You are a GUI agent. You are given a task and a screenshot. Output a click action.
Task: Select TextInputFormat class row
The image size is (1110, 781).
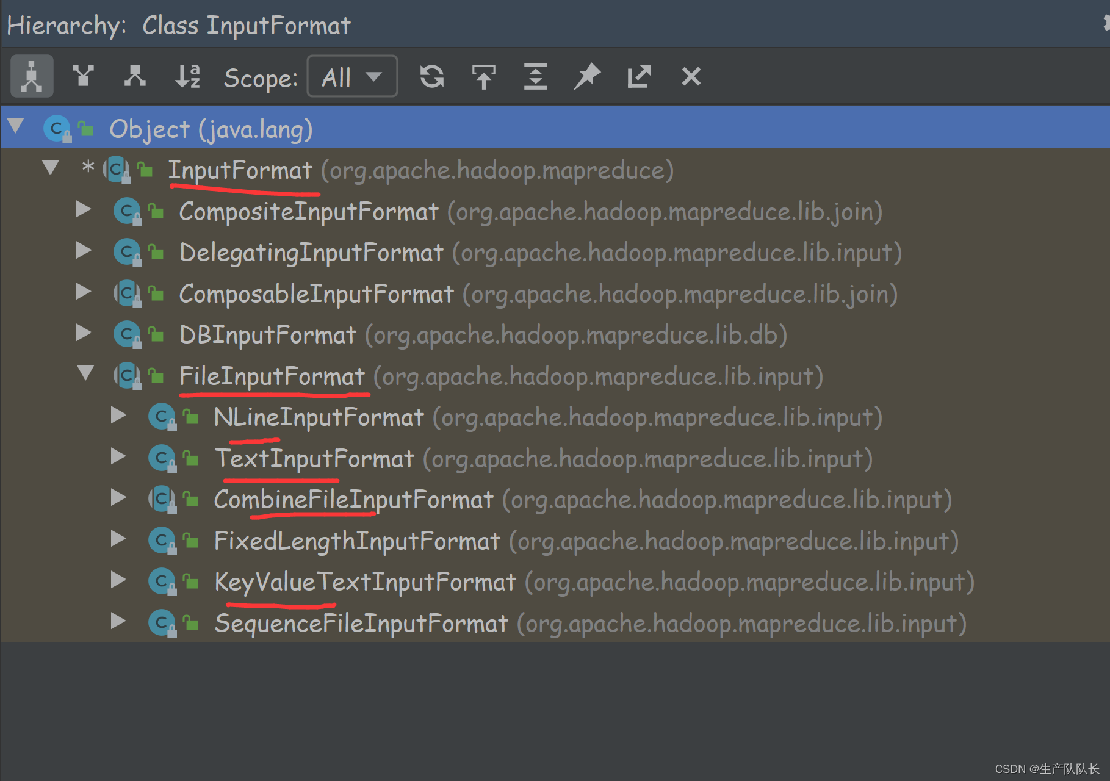pos(555,458)
